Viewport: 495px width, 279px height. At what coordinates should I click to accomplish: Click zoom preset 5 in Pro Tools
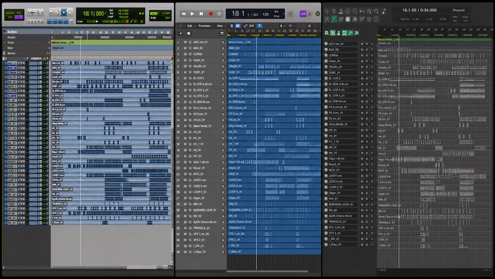[42, 21]
